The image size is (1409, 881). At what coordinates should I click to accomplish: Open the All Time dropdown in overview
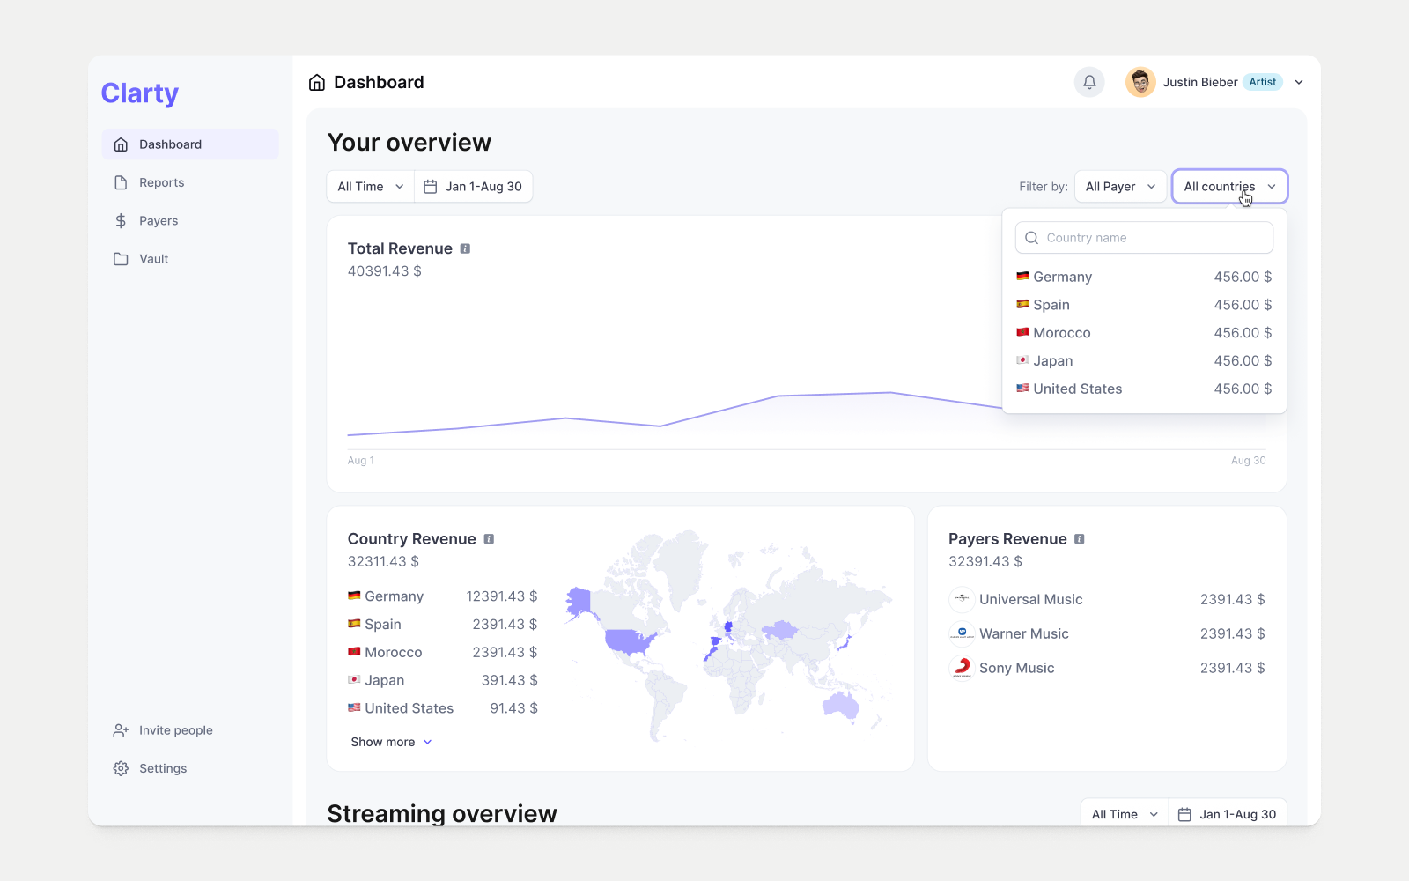click(371, 187)
